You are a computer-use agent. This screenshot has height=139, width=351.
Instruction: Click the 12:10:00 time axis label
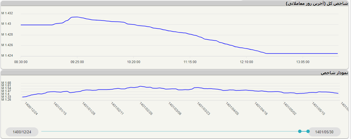[x=246, y=62]
